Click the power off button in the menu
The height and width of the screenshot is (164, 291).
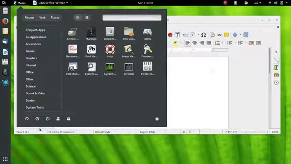48,118
